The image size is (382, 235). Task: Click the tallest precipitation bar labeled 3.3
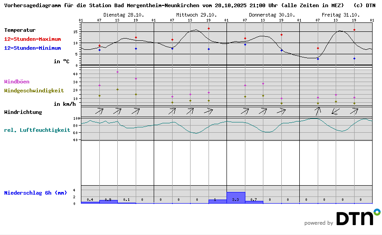pyautogui.click(x=236, y=197)
